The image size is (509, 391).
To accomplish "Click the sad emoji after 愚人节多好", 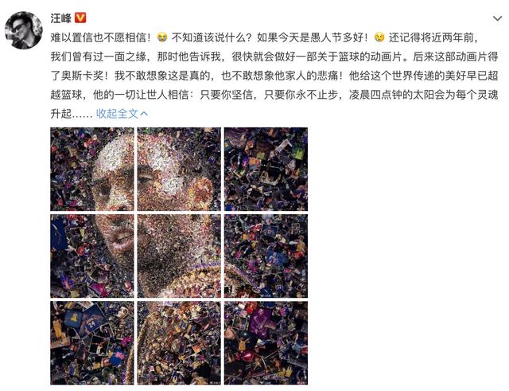I will click(379, 37).
